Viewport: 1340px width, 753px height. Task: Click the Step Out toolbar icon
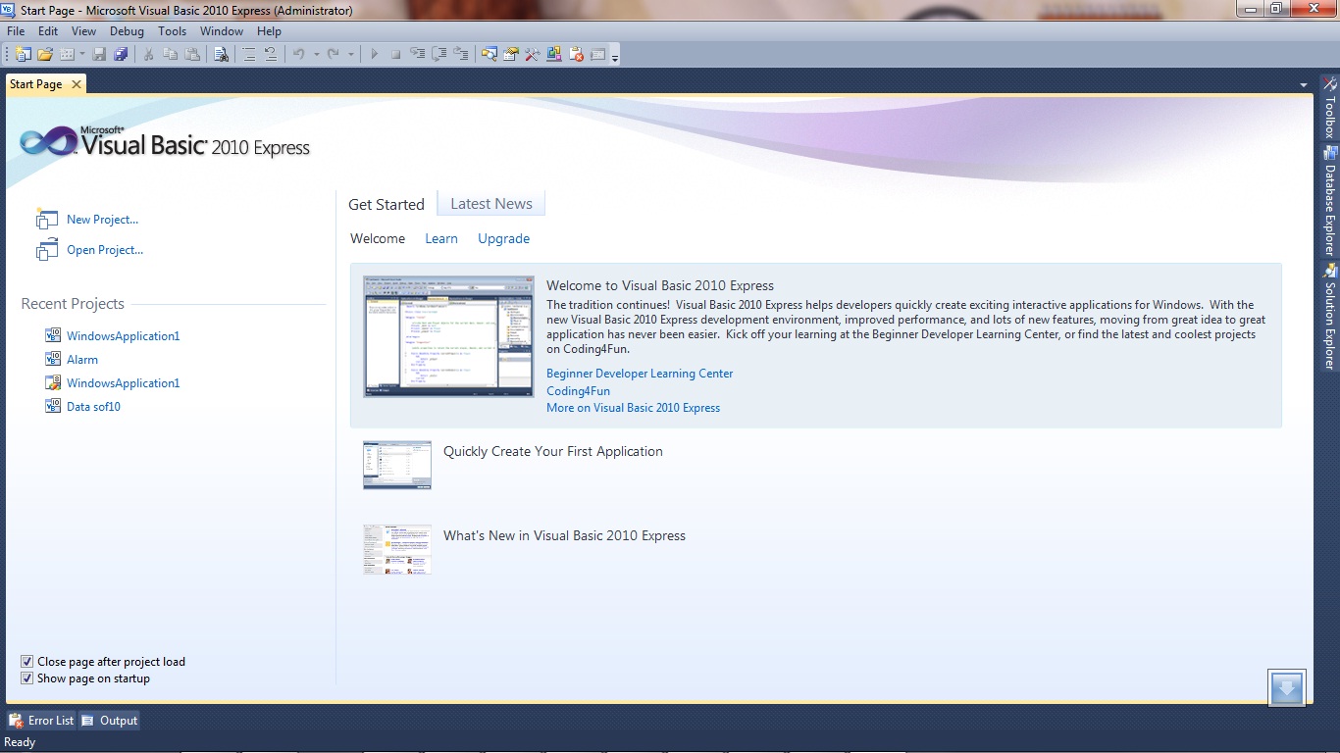point(461,55)
